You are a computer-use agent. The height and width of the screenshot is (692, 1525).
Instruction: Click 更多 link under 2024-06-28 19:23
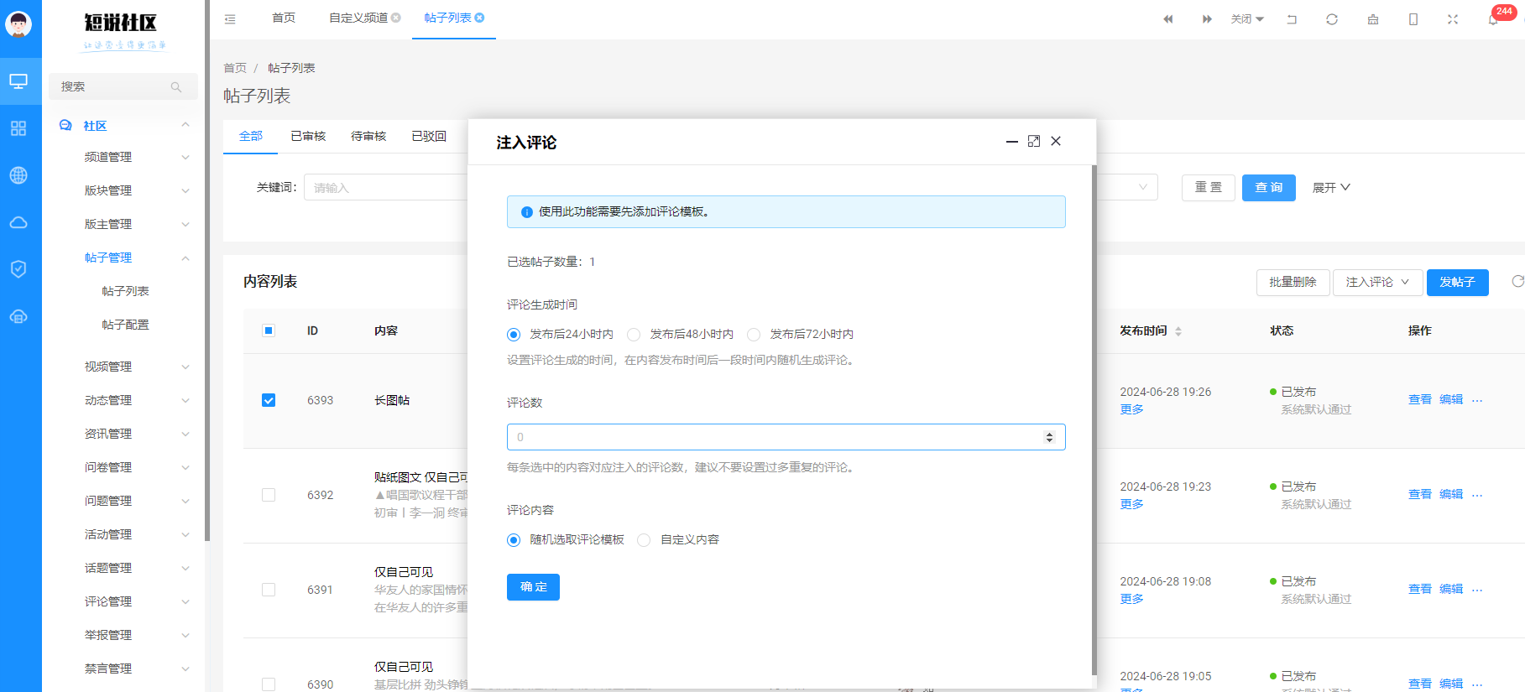point(1131,504)
